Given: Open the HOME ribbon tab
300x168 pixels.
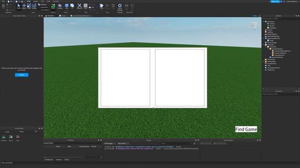Looking at the screenshot, I should (29, 1).
